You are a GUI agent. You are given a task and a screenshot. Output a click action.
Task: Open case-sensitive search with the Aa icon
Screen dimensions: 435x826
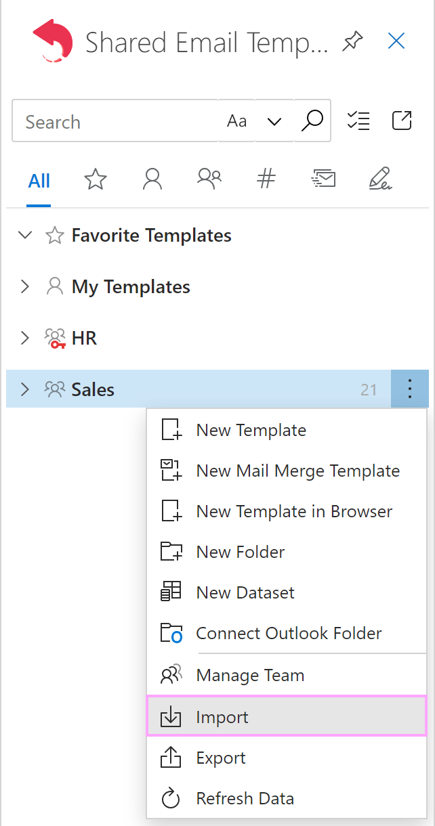(x=236, y=121)
